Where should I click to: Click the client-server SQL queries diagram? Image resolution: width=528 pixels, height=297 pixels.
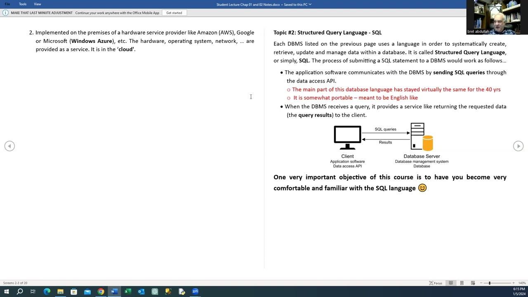[x=389, y=145]
